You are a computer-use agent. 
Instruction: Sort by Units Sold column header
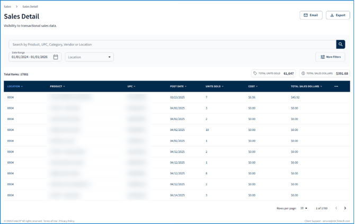click(x=214, y=86)
